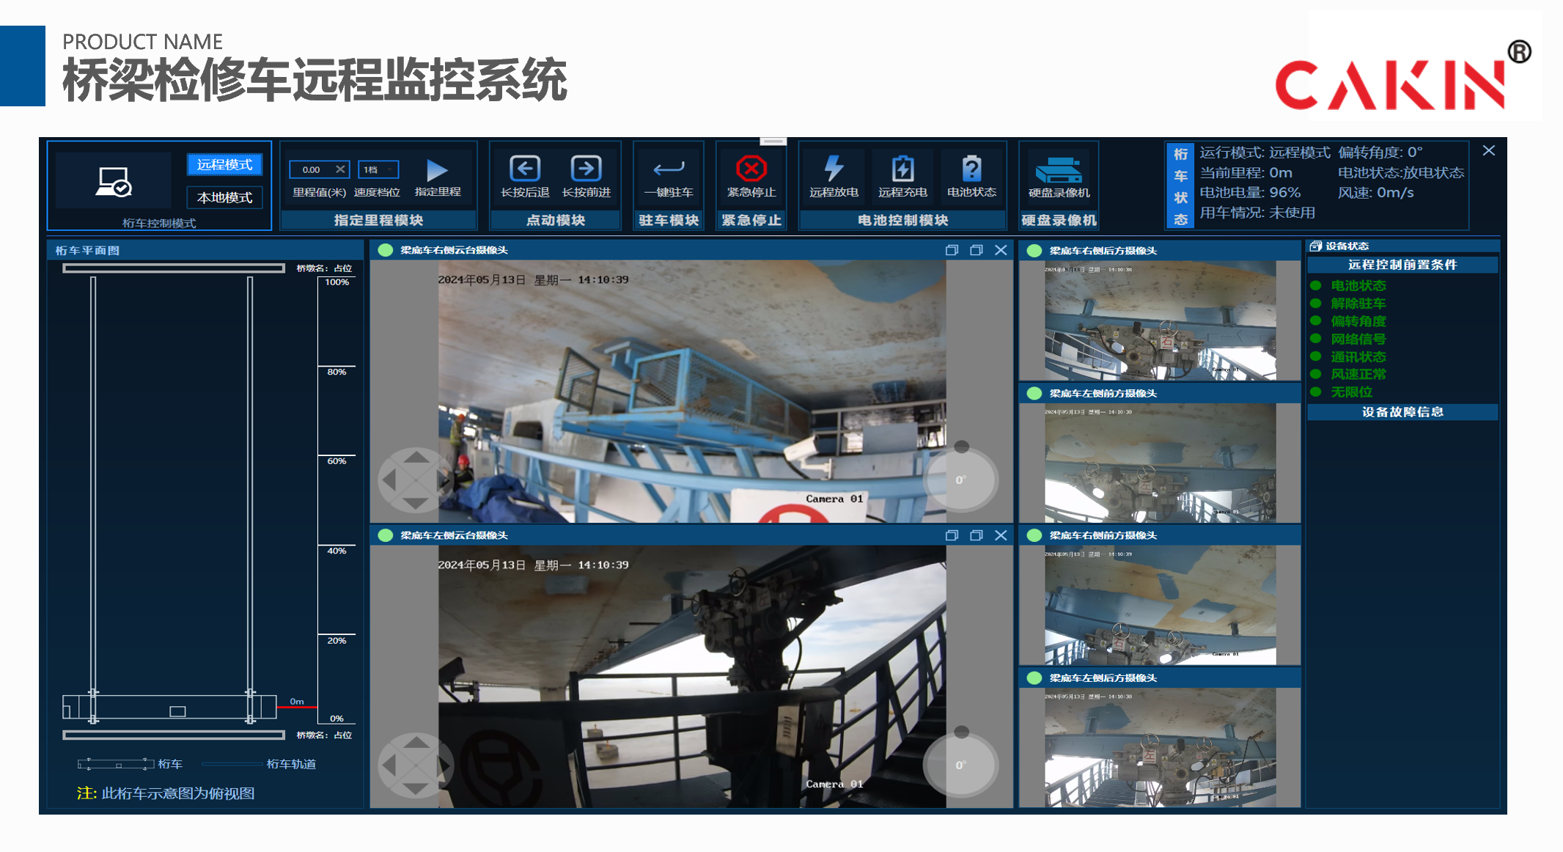
Task: Click the 指定里程 play arrow
Action: [437, 171]
